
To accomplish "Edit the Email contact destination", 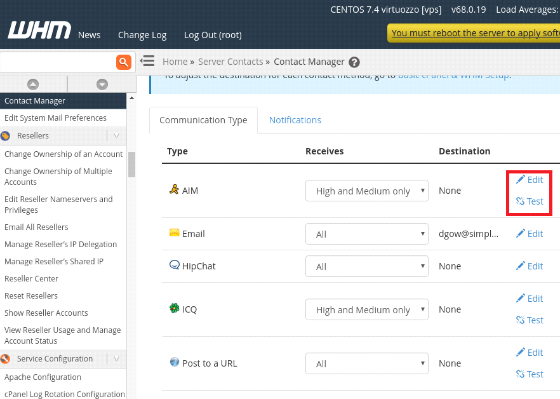I will pyautogui.click(x=530, y=233).
